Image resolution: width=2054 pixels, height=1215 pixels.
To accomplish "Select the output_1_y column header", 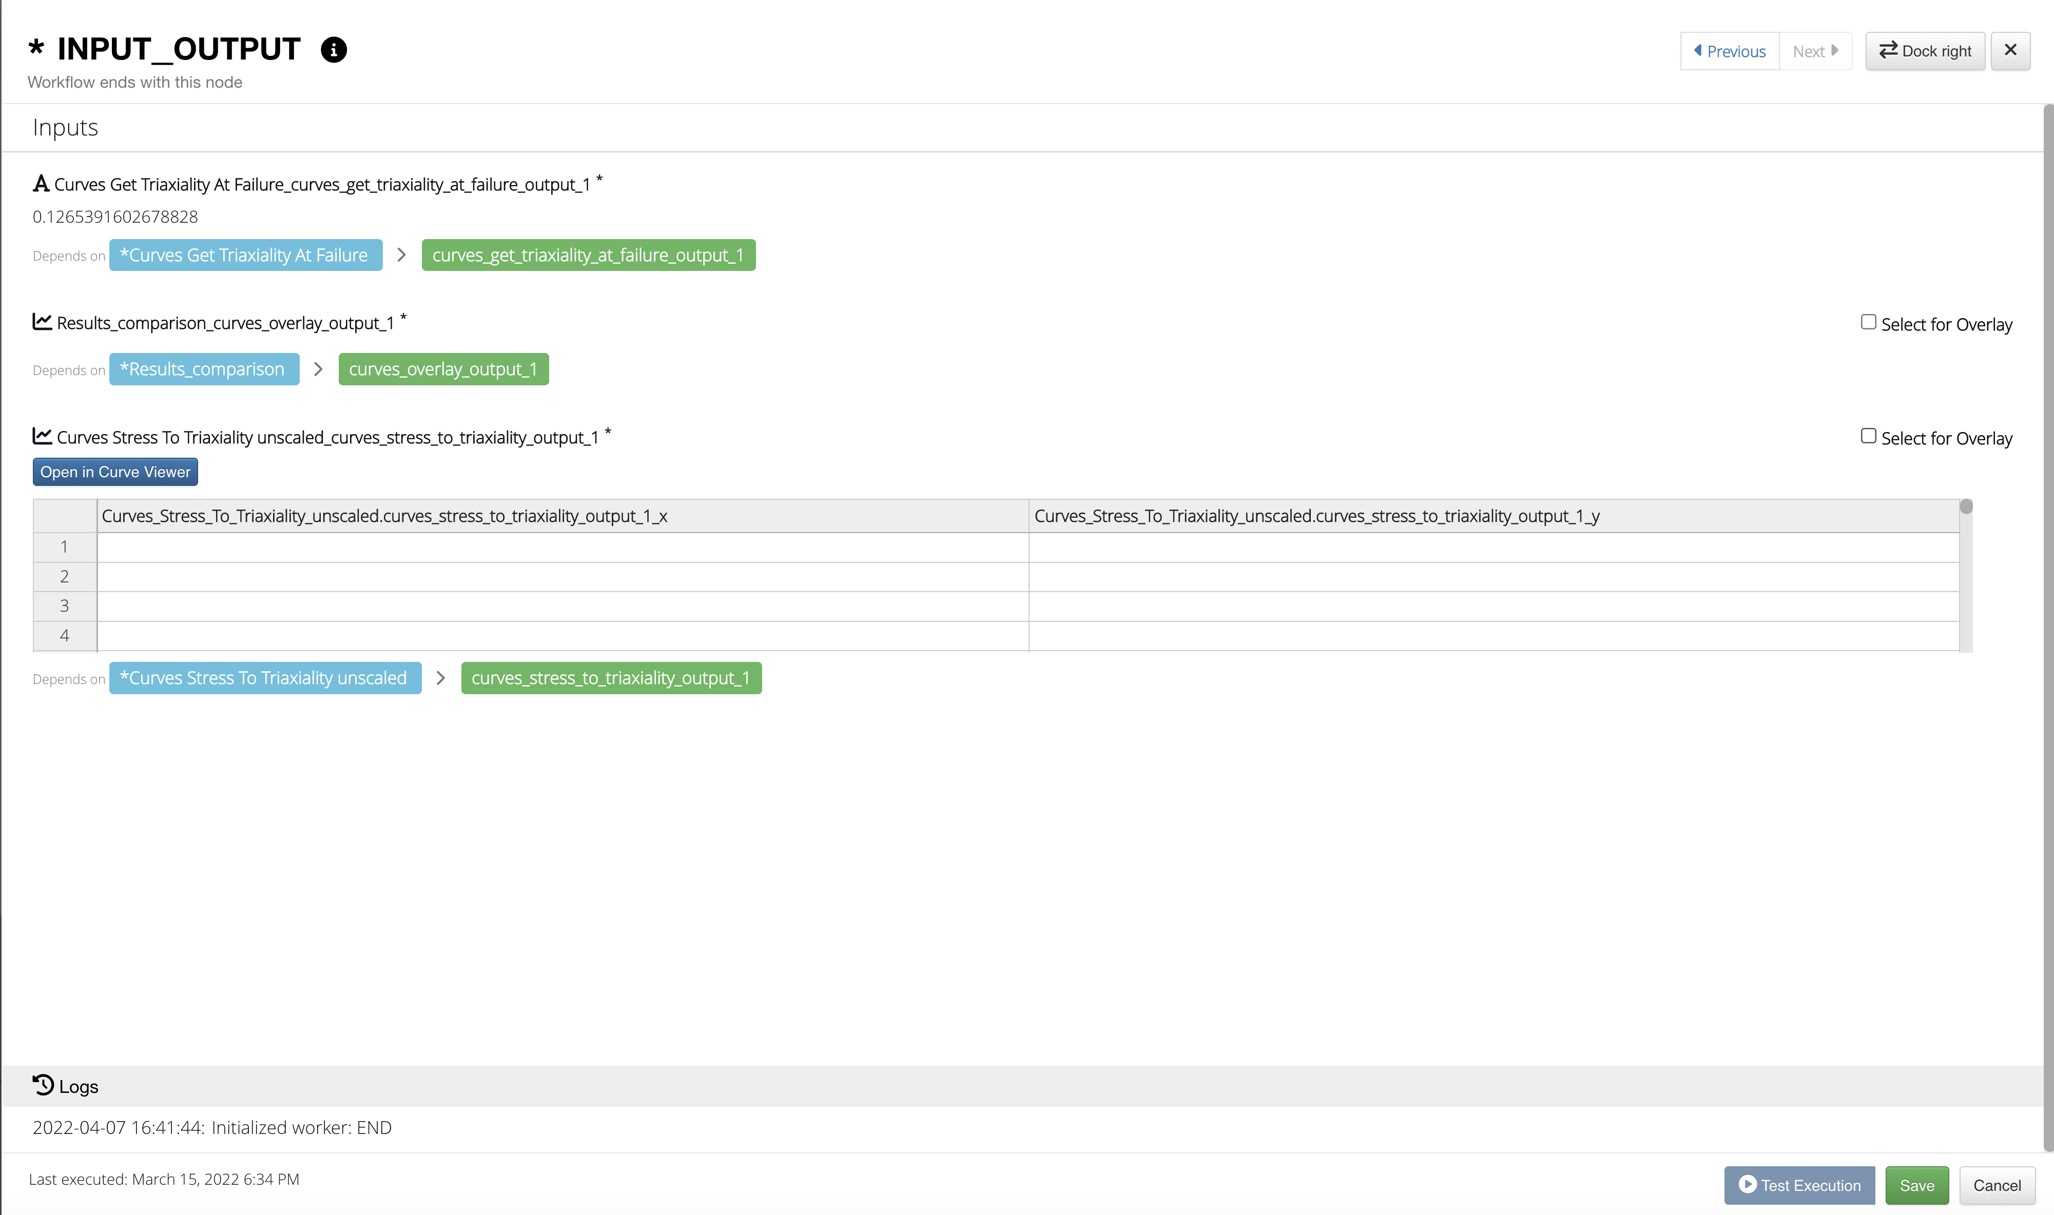I will click(x=1494, y=517).
